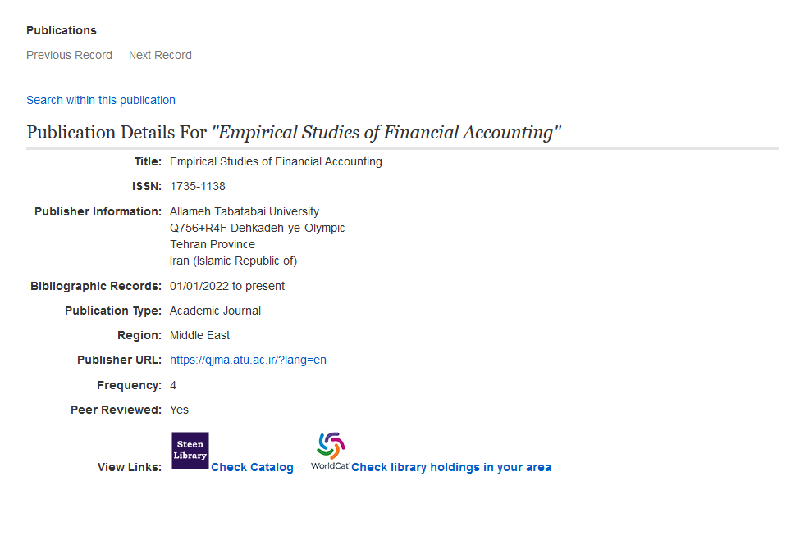Viewport: 809px width, 535px height.
Task: Click the 01/01/2022 to present records text
Action: coord(227,286)
